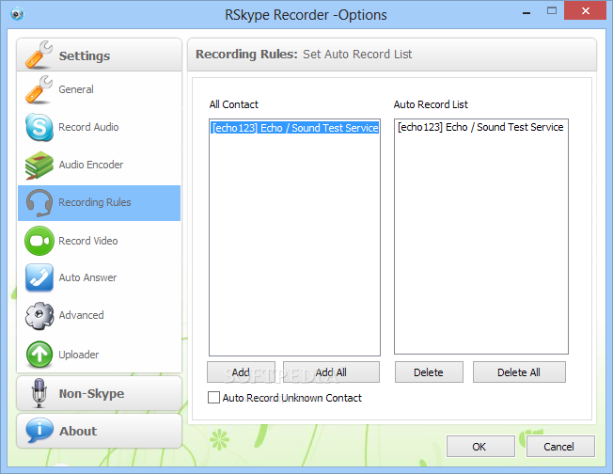
Task: Expand the About section
Action: tap(100, 431)
